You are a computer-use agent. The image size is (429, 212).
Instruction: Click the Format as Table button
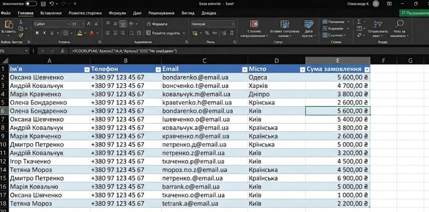[285, 29]
